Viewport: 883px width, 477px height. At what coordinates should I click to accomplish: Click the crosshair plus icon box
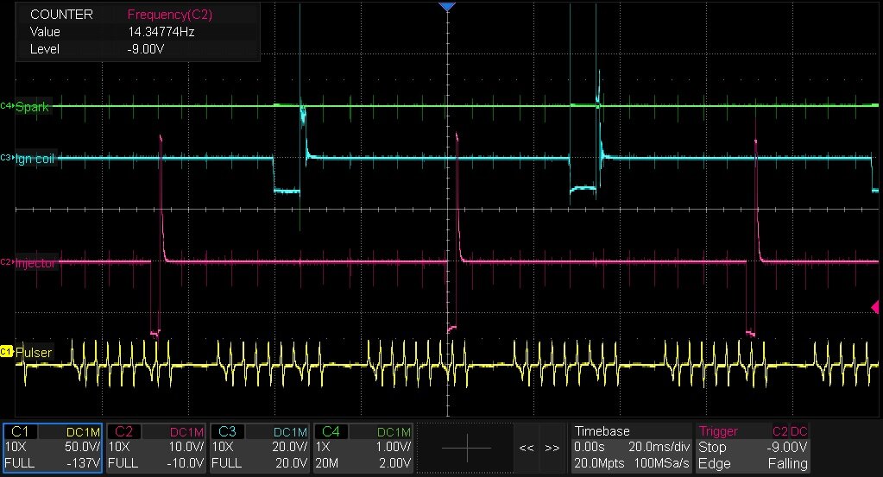466,448
